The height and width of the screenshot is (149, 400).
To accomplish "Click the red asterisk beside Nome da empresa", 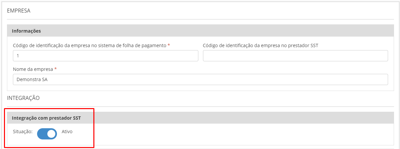I will pyautogui.click(x=56, y=69).
